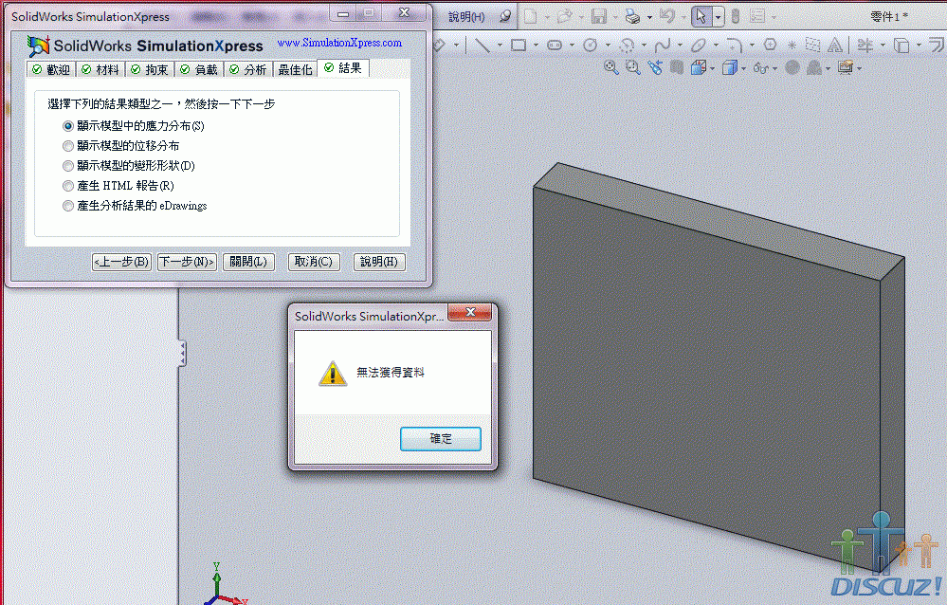Expand the Circle tool dropdown arrow
Viewport: 947px width, 605px height.
(608, 46)
